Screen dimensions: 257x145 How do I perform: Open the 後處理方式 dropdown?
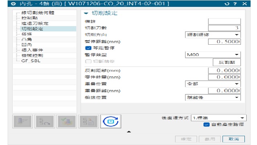[x=218, y=118]
